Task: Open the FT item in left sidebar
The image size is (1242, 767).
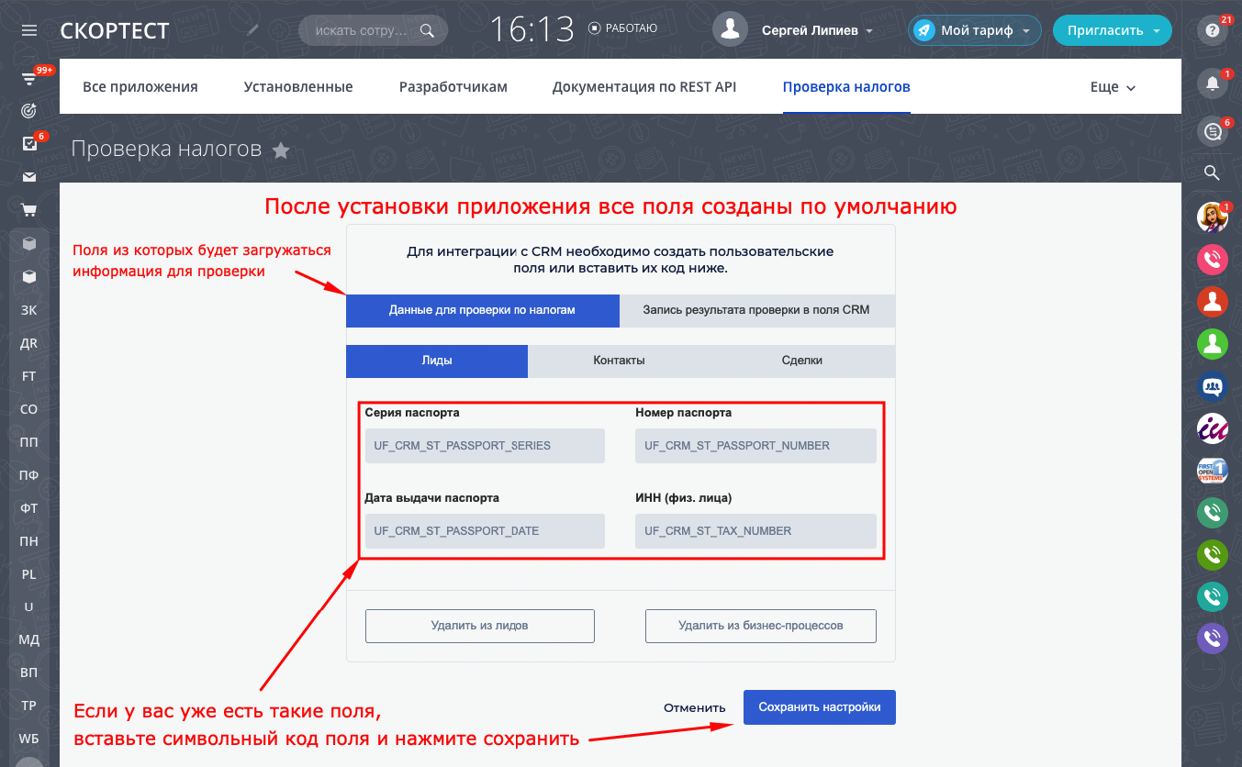Action: tap(29, 376)
